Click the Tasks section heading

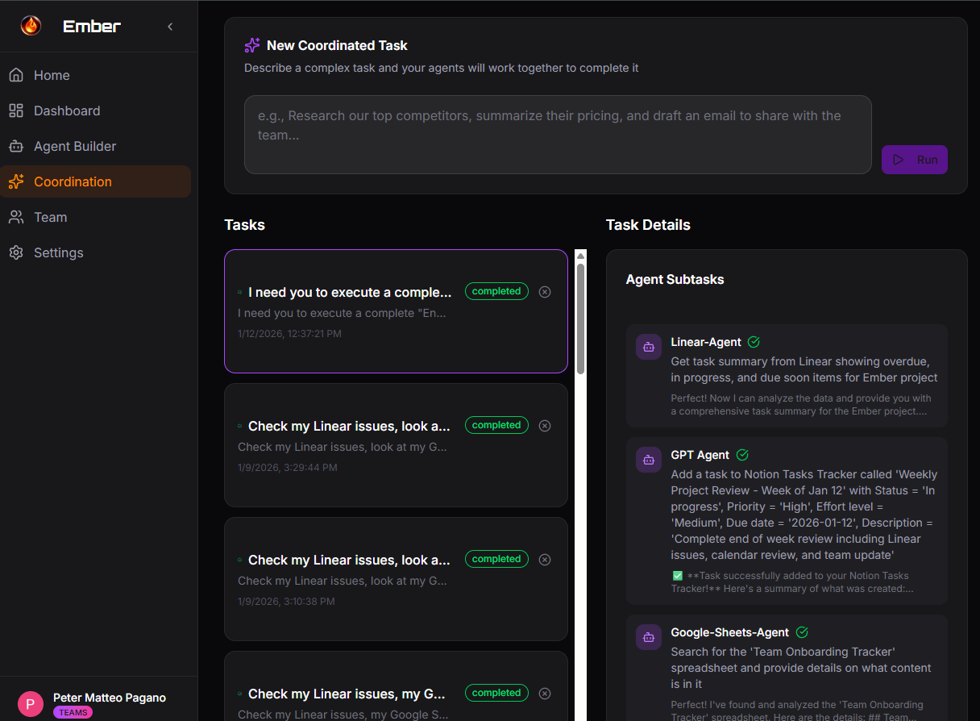tap(244, 225)
